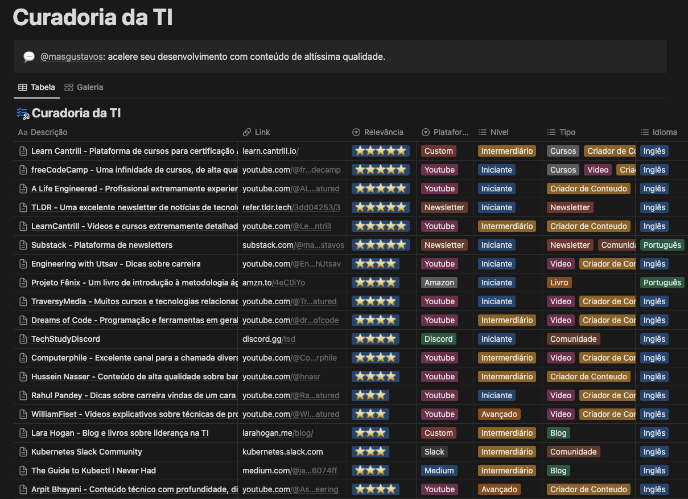This screenshot has height=499, width=688.
Task: Open Kubernetes Slack Community page title
Action: 86,452
